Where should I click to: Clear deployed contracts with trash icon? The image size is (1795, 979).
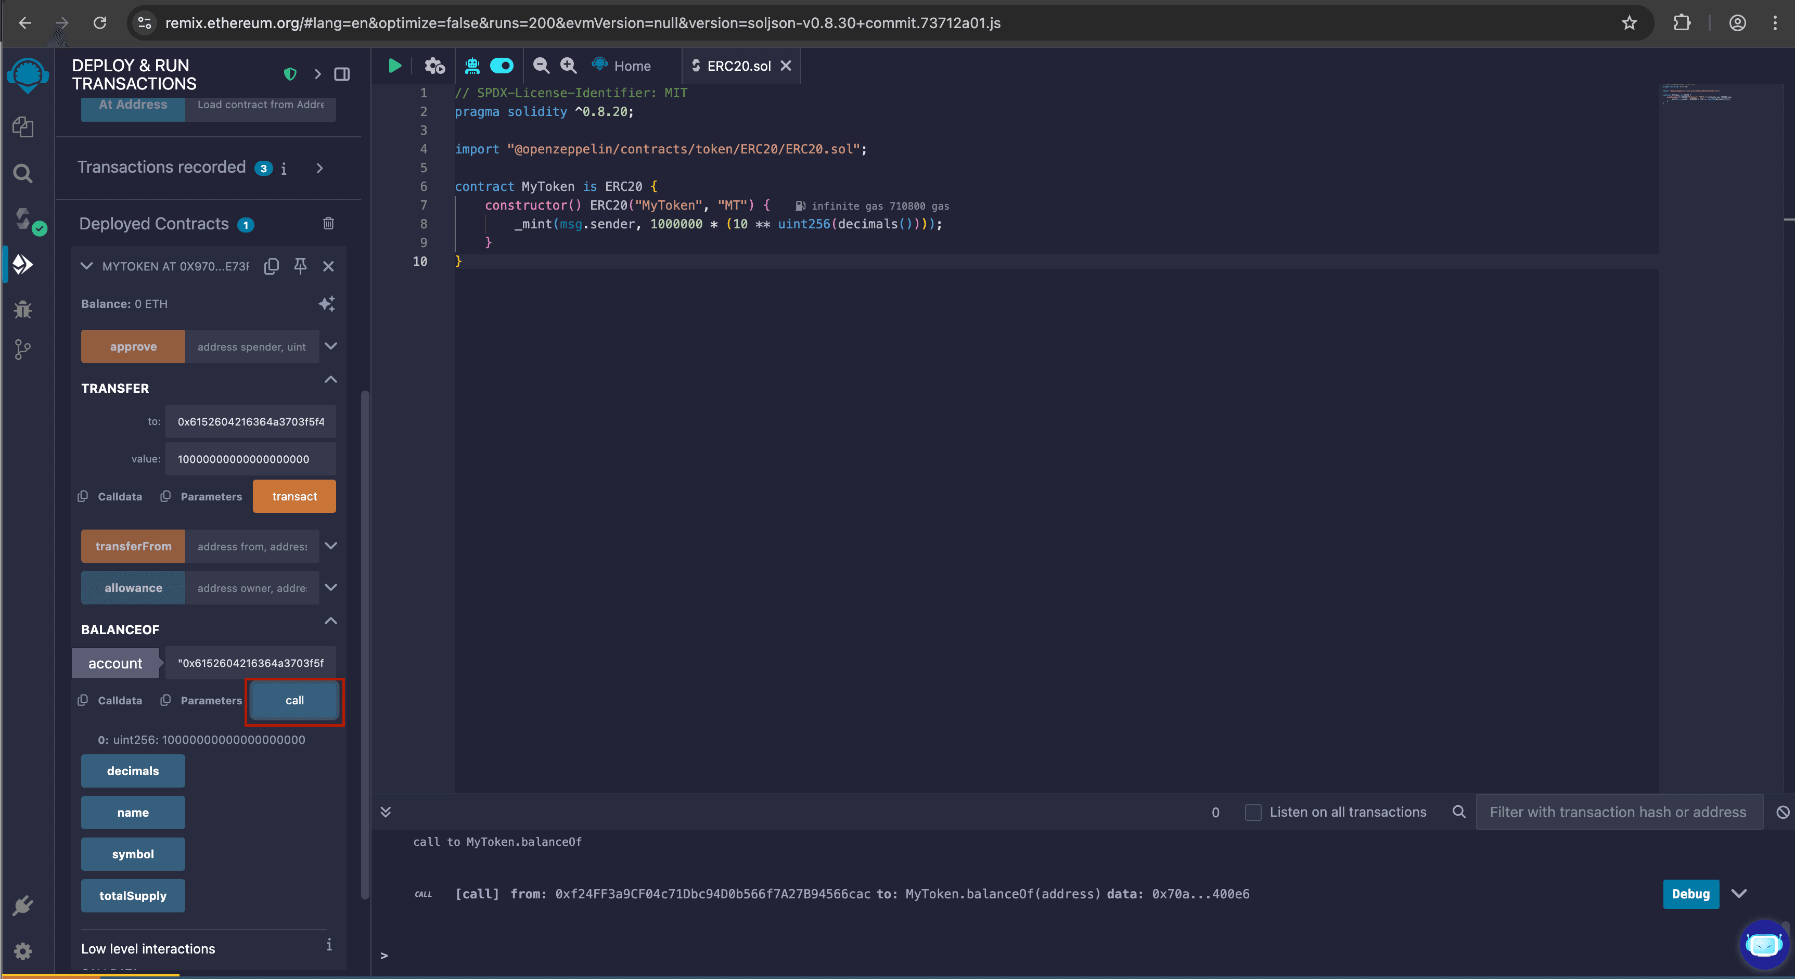coord(328,223)
